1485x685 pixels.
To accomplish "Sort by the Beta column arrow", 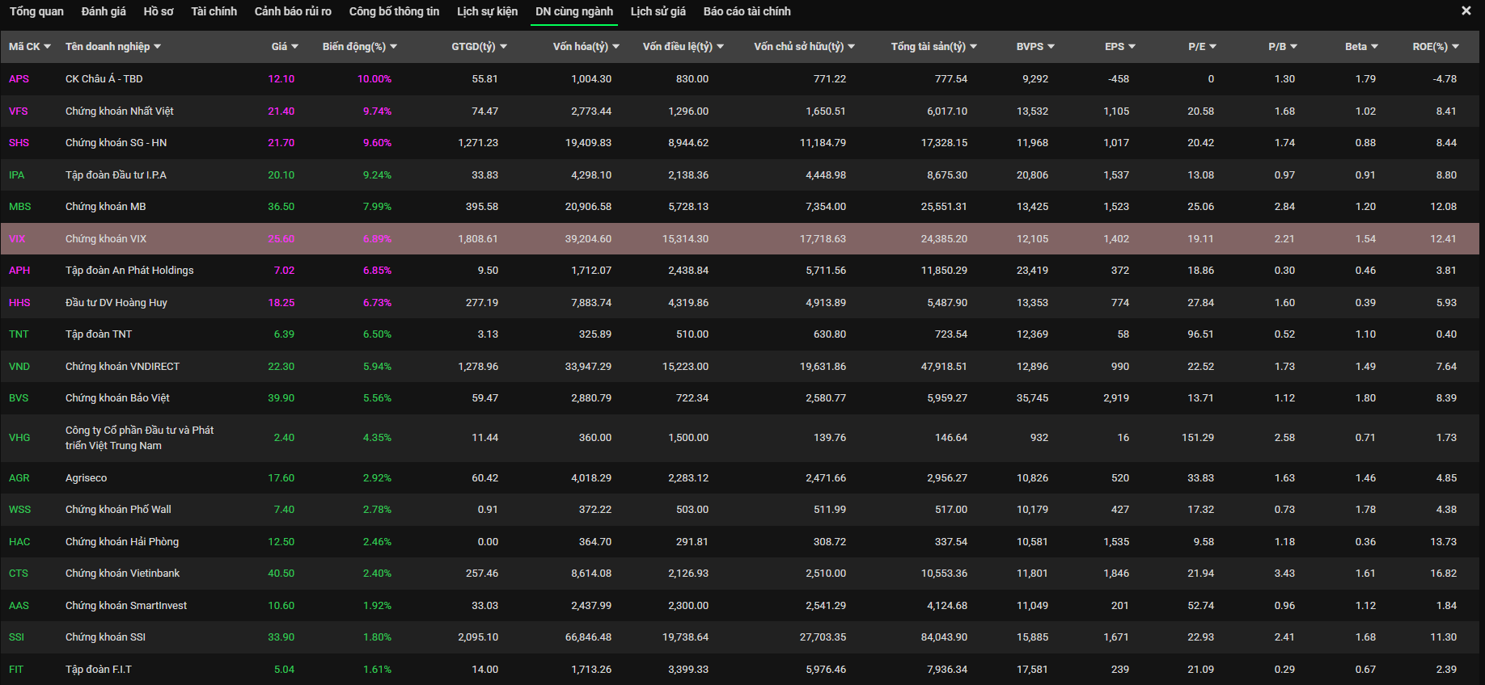I will tap(1374, 47).
